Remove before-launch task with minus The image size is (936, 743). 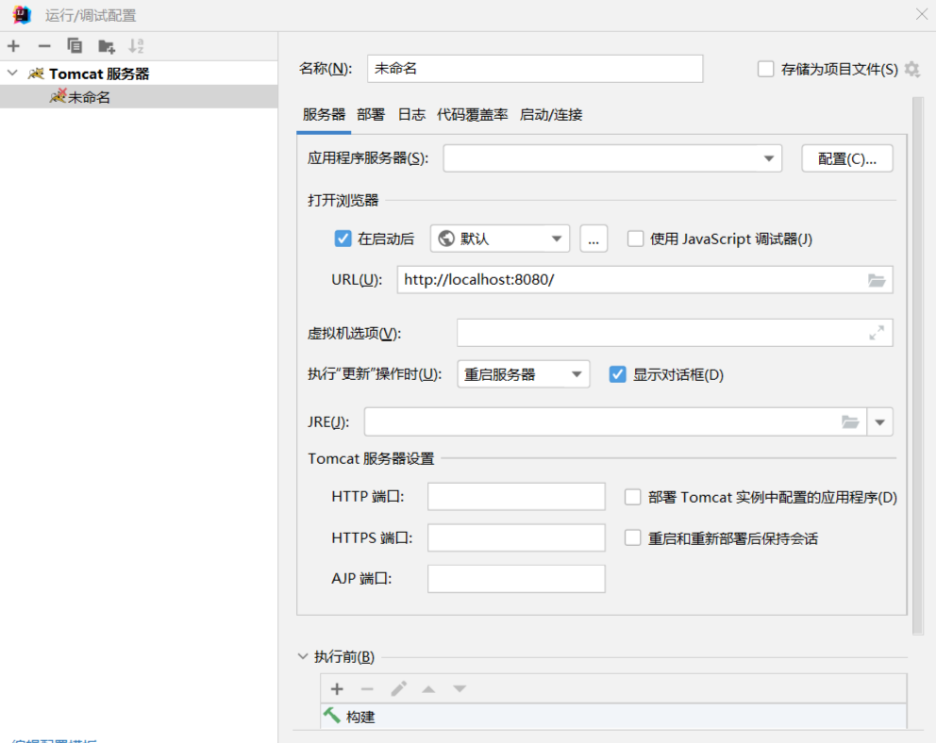point(367,689)
